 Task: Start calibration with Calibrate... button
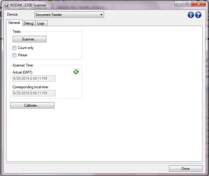click(x=32, y=105)
